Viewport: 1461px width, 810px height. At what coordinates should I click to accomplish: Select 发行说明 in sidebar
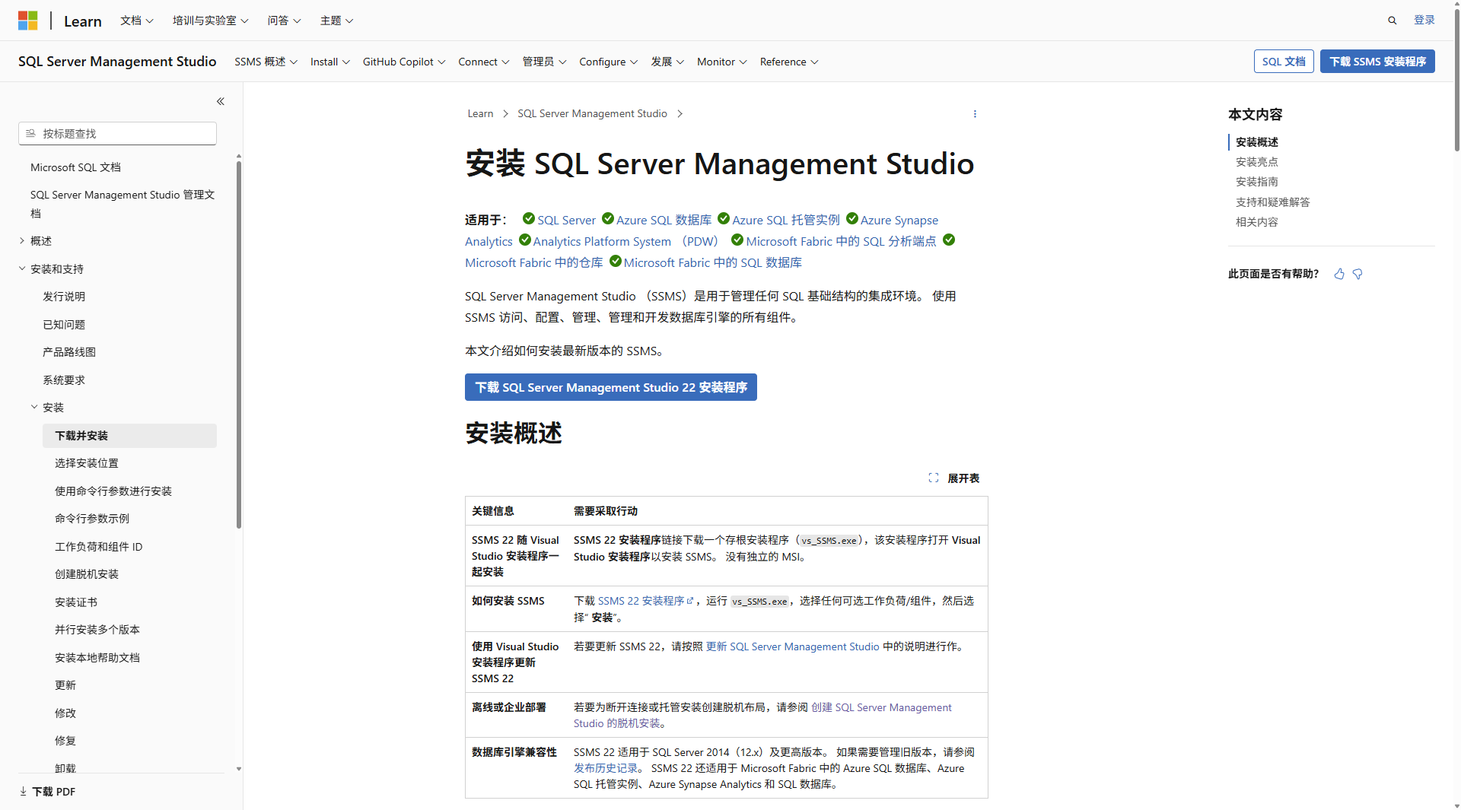point(64,297)
